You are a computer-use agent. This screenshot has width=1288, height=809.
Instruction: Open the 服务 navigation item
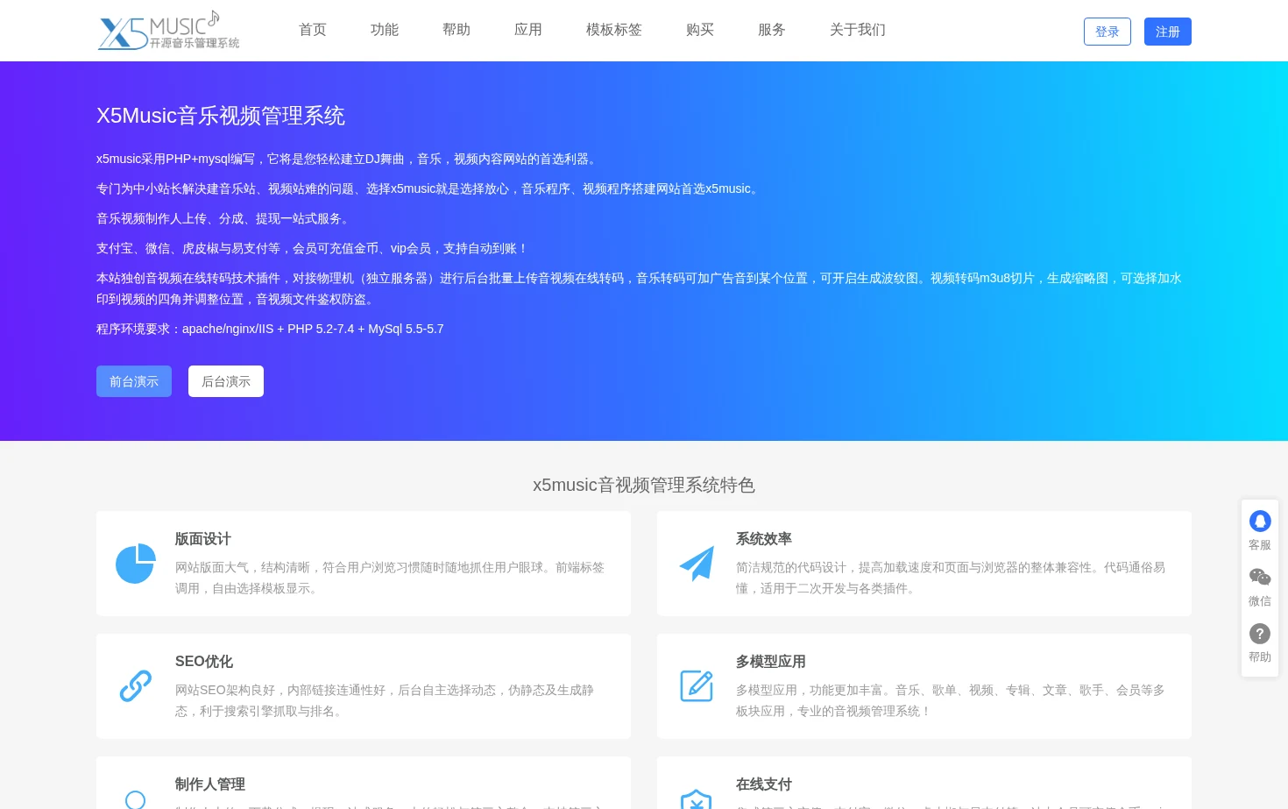[772, 30]
